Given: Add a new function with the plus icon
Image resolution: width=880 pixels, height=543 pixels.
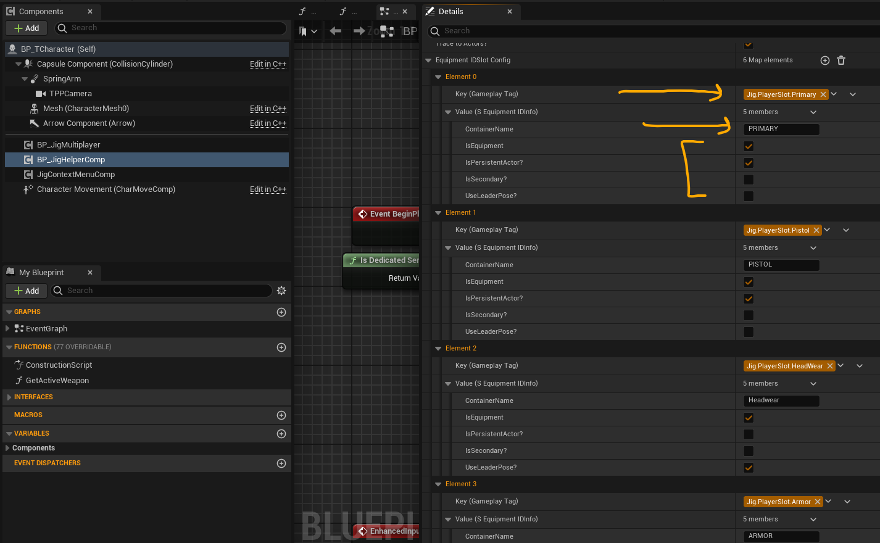Looking at the screenshot, I should 281,347.
